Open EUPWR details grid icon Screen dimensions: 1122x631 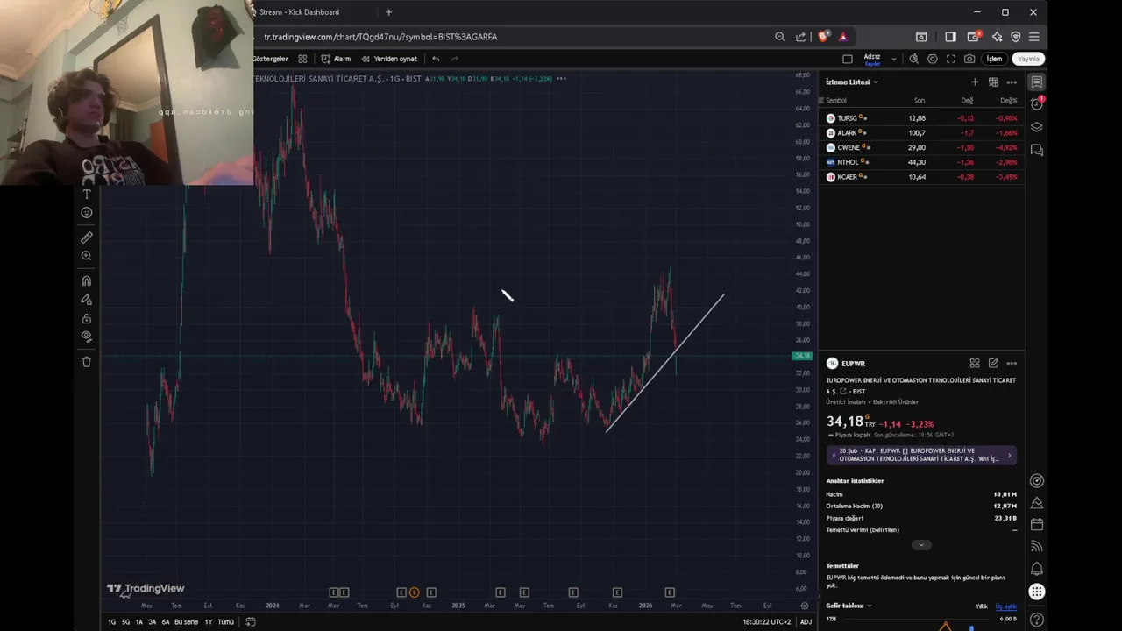[975, 363]
